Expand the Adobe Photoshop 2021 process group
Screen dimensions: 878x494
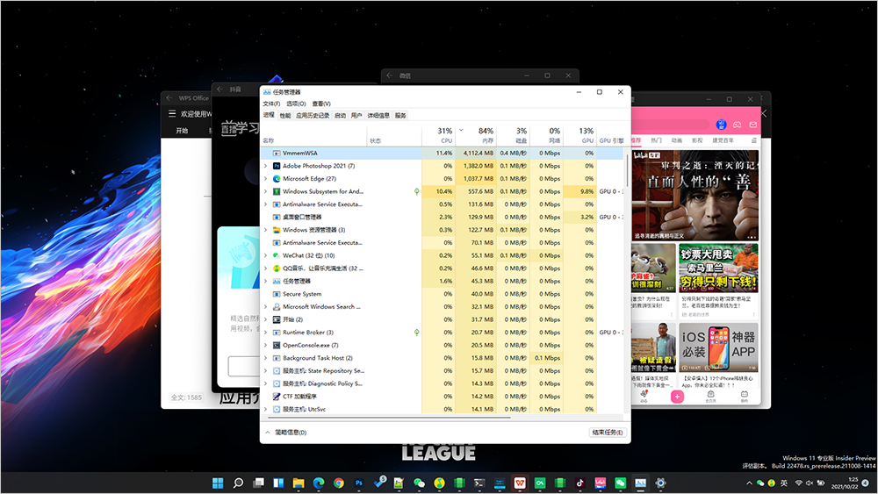tap(266, 166)
